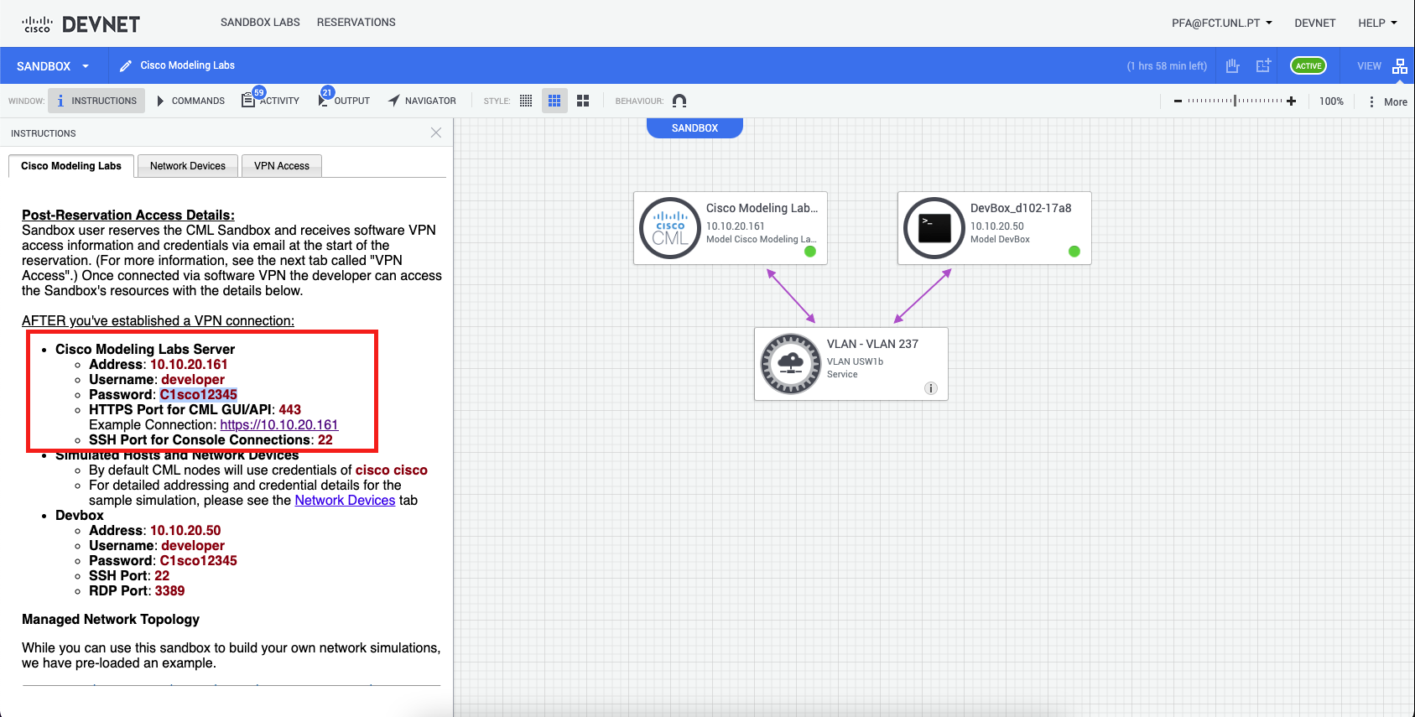Screen dimensions: 1415x717
Task: Open the More options menu
Action: pyautogui.click(x=1387, y=101)
